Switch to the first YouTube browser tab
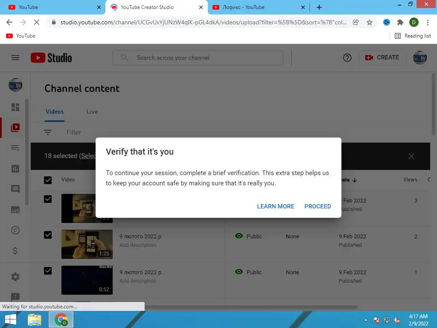 pos(52,7)
